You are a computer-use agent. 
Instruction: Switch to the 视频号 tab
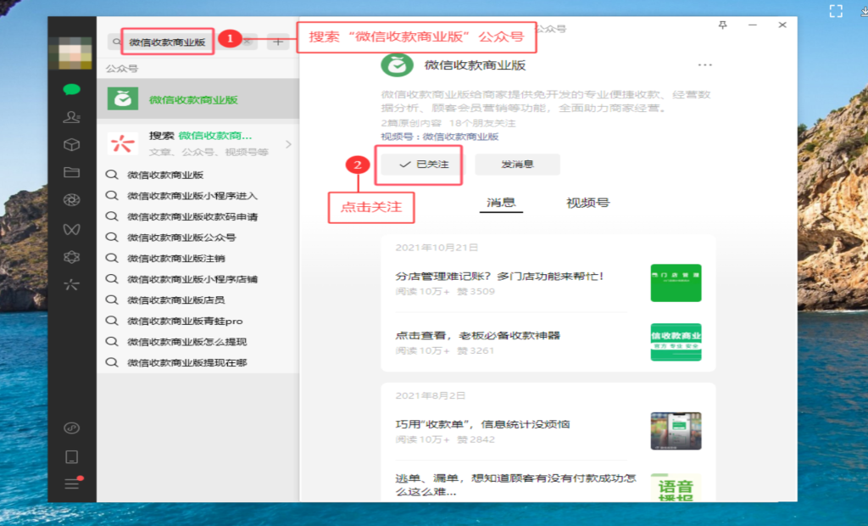pyautogui.click(x=588, y=203)
